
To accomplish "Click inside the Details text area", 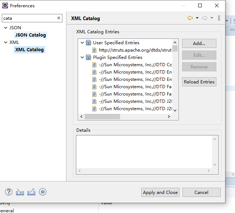I will [x=144, y=152].
